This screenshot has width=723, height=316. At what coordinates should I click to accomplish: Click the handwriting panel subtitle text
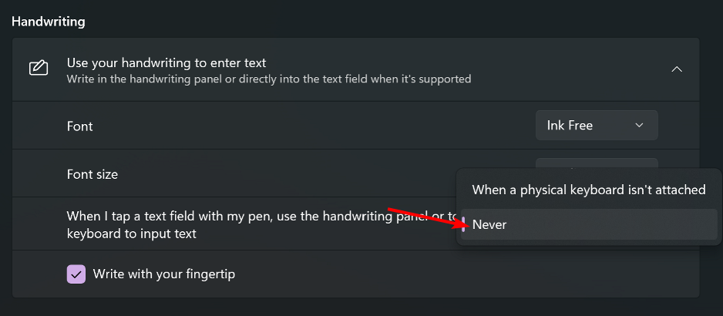coord(268,79)
